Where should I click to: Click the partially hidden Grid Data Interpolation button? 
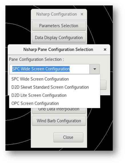(59, 111)
